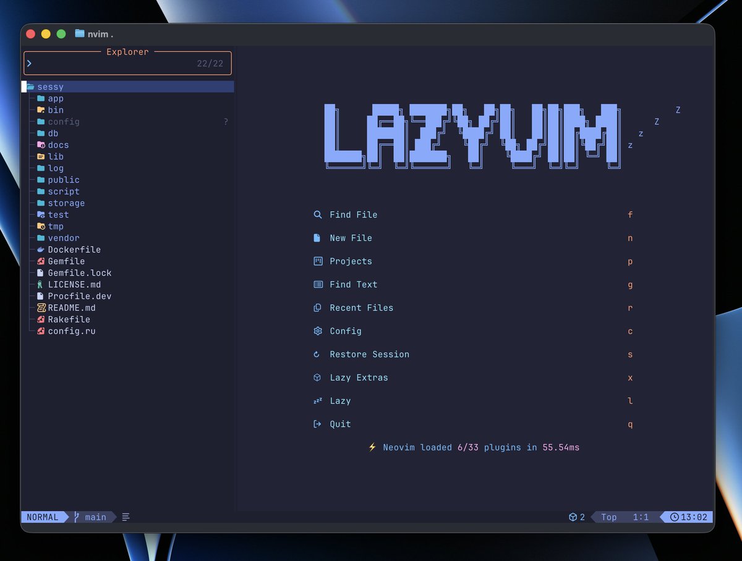
Task: Click the lightning bolt startup icon
Action: coord(372,447)
